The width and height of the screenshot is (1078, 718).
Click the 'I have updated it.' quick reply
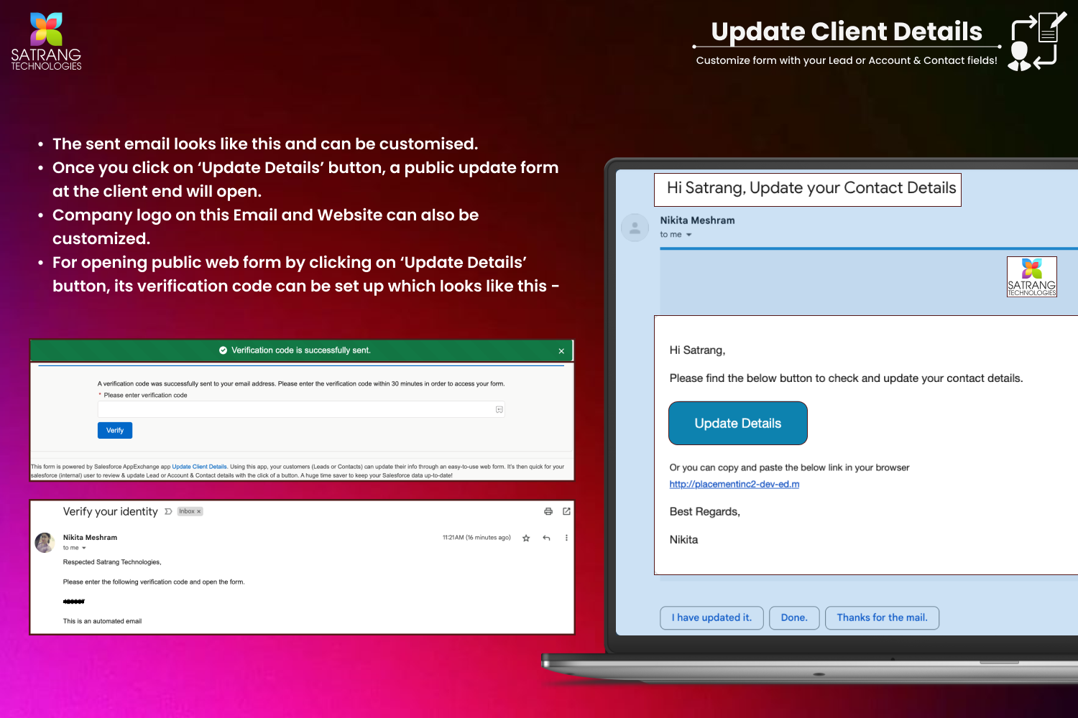711,617
